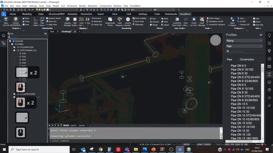Collapse the Drawing2 tree node

[10, 41]
